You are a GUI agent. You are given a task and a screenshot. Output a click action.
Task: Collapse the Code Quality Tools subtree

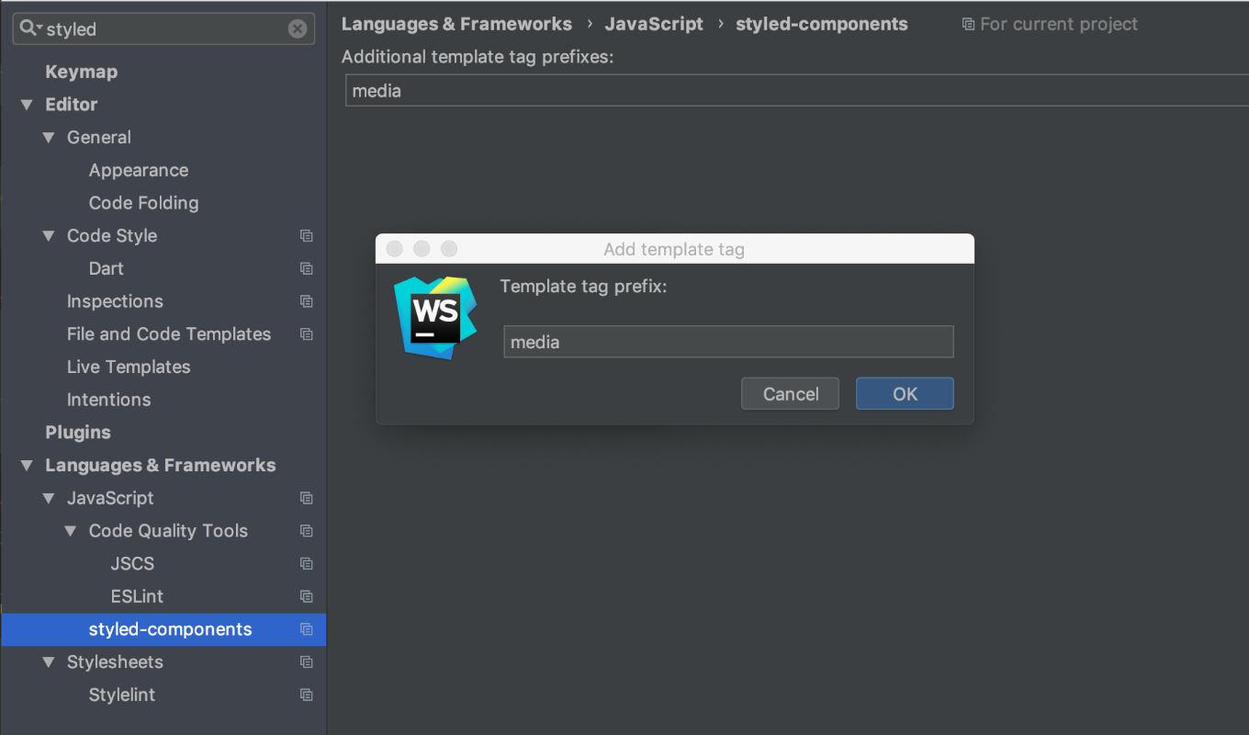click(x=71, y=531)
